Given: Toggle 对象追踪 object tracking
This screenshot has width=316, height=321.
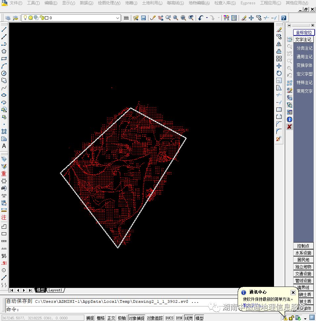Looking at the screenshot, I should click(x=155, y=318).
